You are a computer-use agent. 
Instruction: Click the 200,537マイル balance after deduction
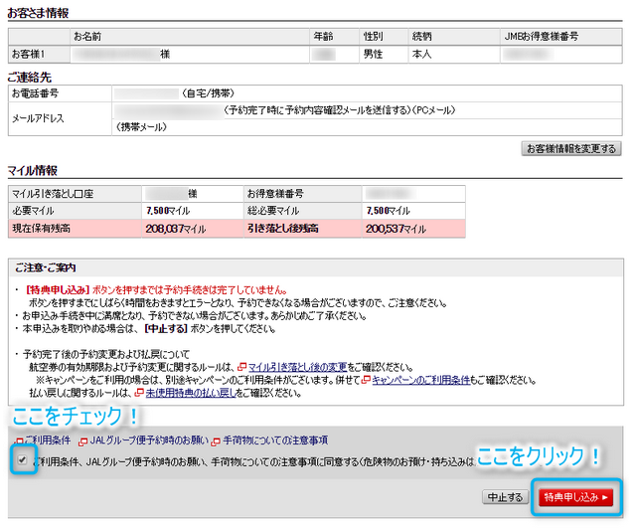pyautogui.click(x=396, y=229)
